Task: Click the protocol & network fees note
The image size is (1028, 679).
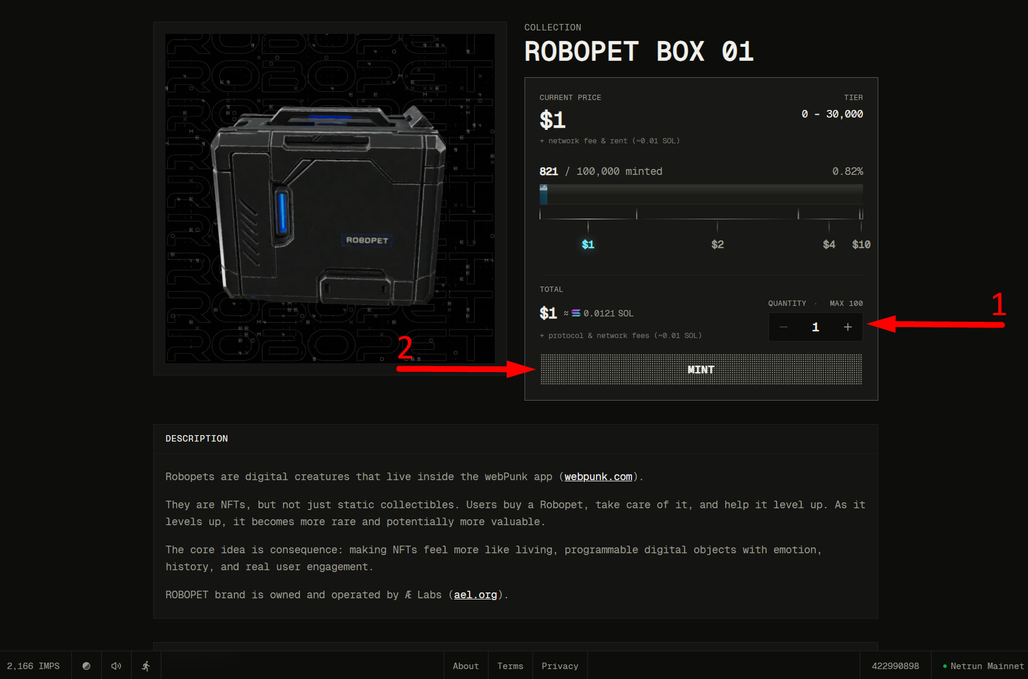Action: (x=620, y=336)
